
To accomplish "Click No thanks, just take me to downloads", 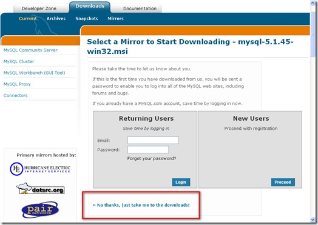I will point(141,205).
